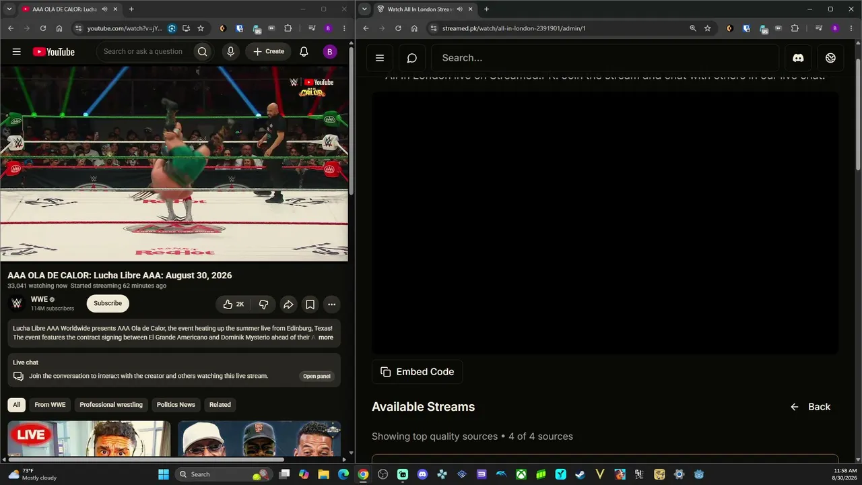Select the "From WWE" filter chip
Screen dimensions: 862x485
(50, 405)
